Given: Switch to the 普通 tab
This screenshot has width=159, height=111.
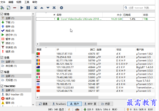Looking at the screenshot, I should [x=43, y=104].
